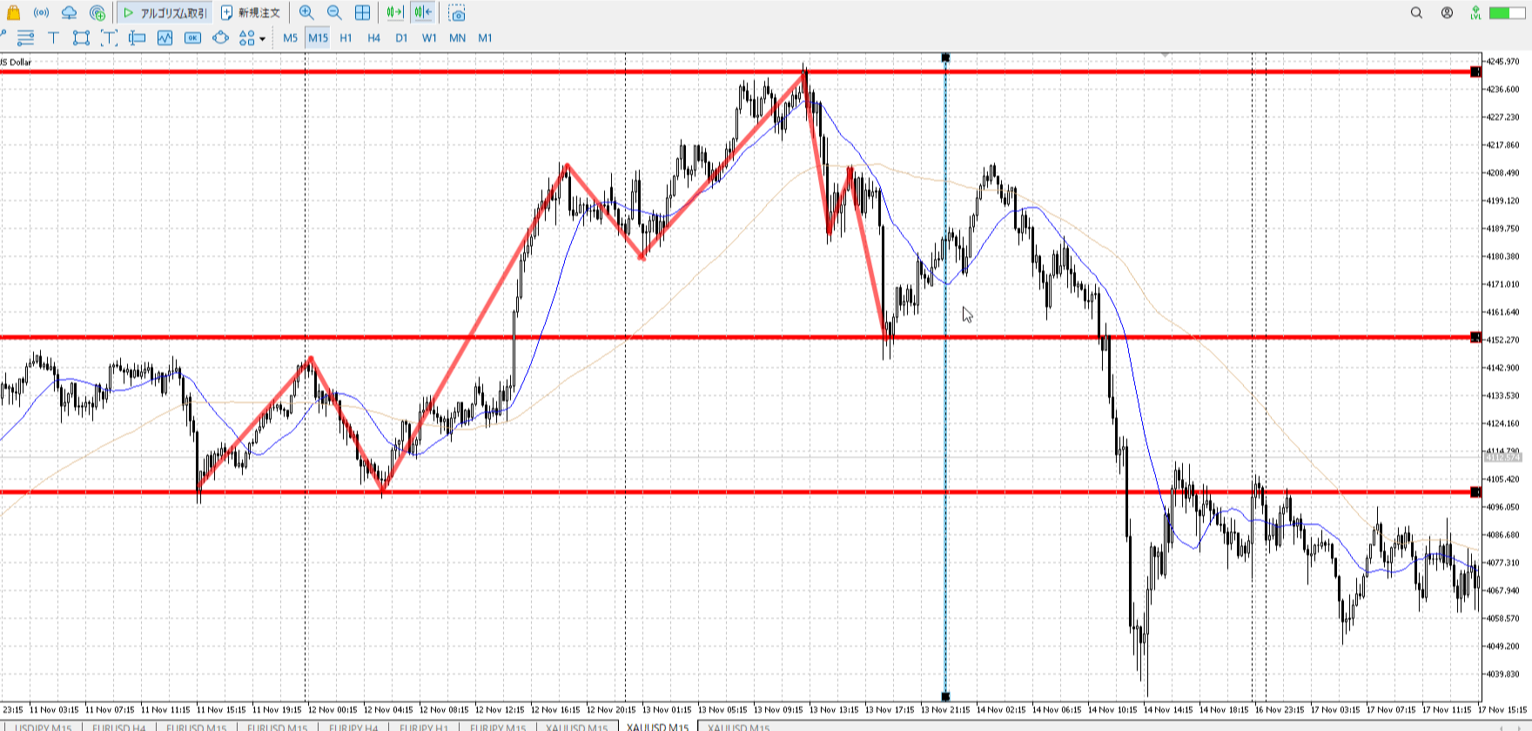Select the blue vertical line's top handle
The width and height of the screenshot is (1532, 731).
[x=945, y=57]
